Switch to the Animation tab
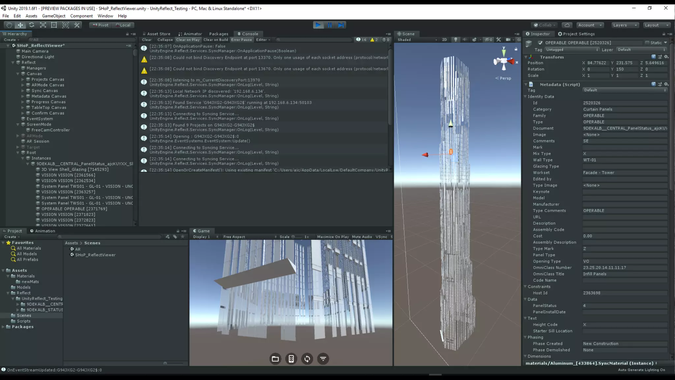675x380 pixels. click(43, 231)
